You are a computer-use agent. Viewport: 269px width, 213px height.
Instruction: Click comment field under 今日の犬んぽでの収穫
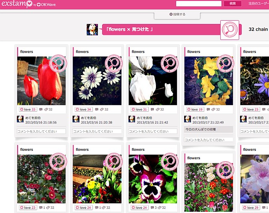(208, 140)
